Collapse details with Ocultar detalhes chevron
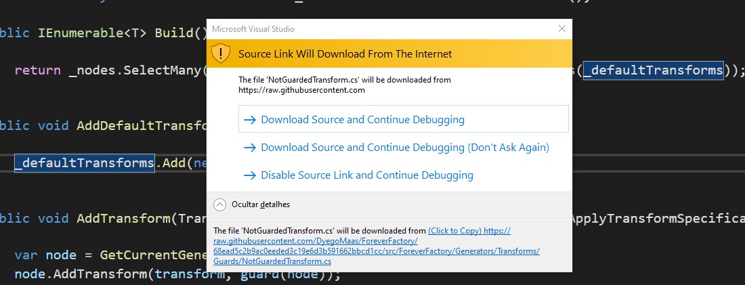The image size is (745, 285). pyautogui.click(x=219, y=204)
